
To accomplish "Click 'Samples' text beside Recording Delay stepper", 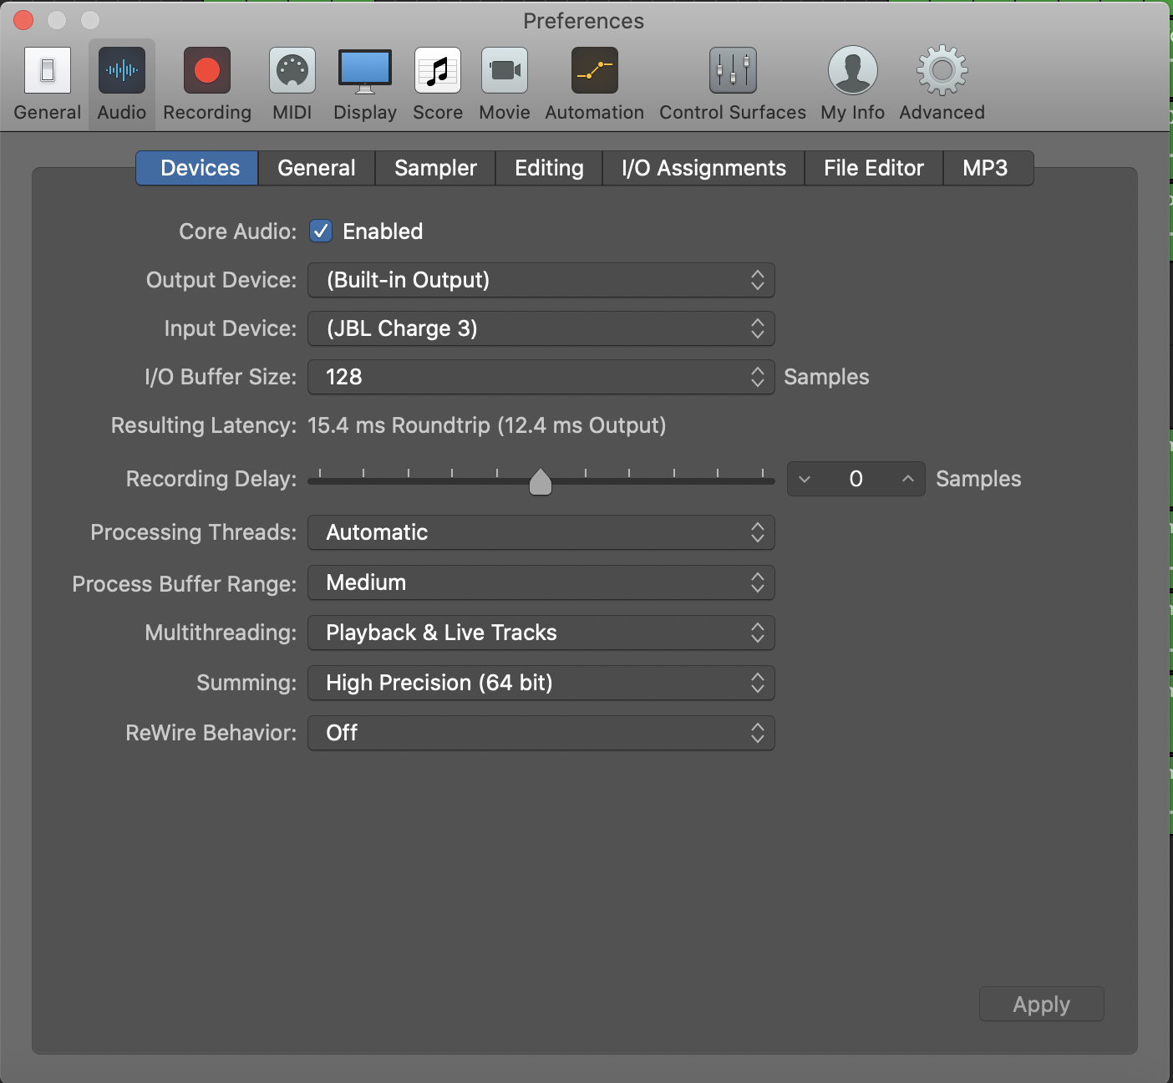I will pos(978,479).
